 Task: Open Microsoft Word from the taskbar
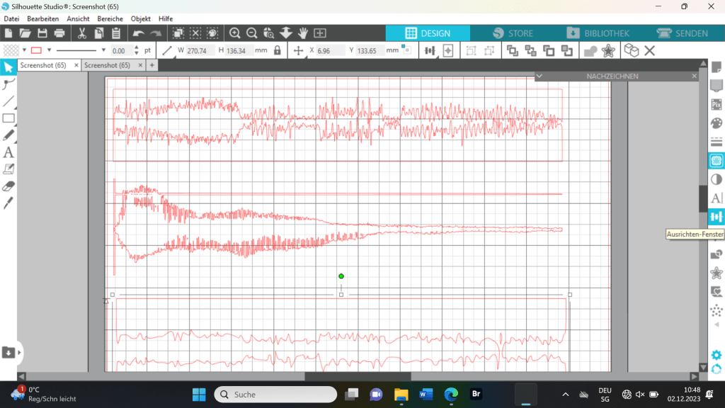(426, 394)
